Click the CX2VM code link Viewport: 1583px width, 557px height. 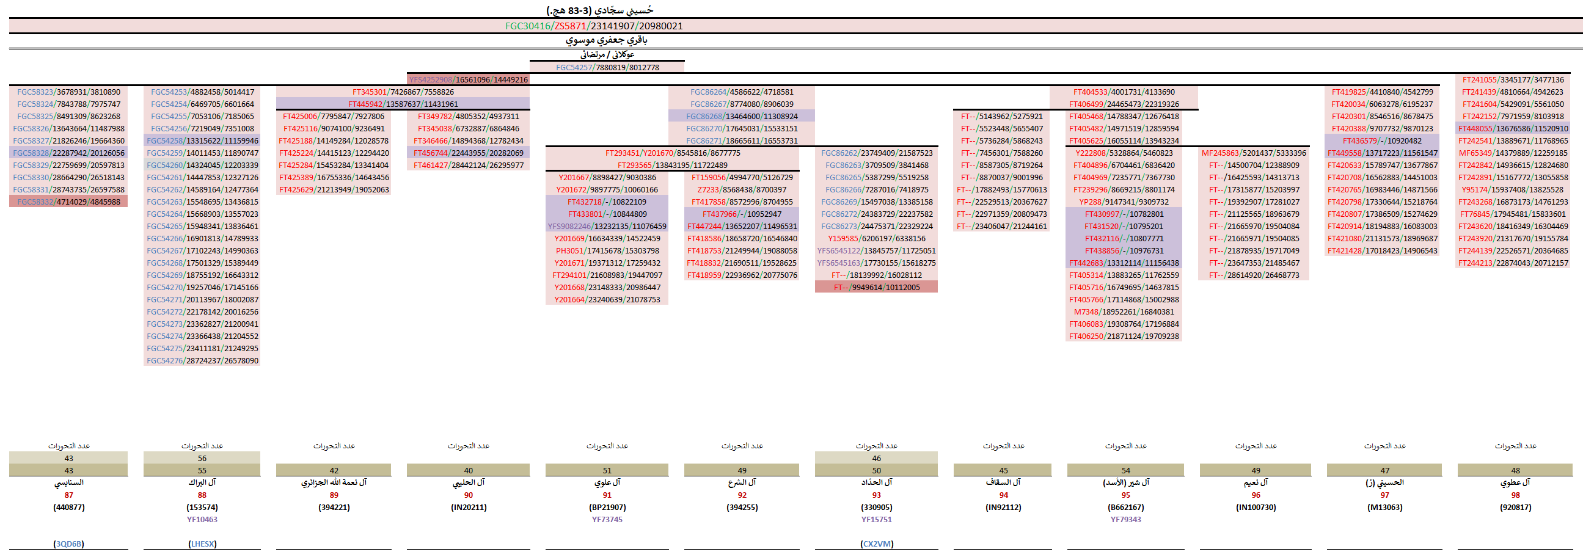(876, 544)
